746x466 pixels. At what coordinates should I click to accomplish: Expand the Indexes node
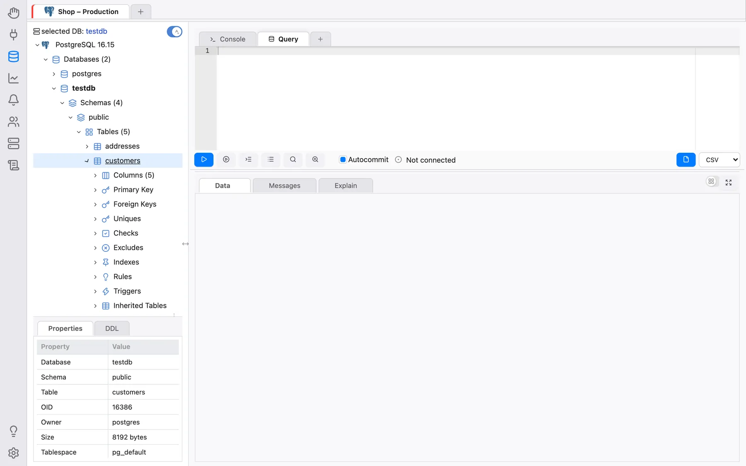pos(95,262)
